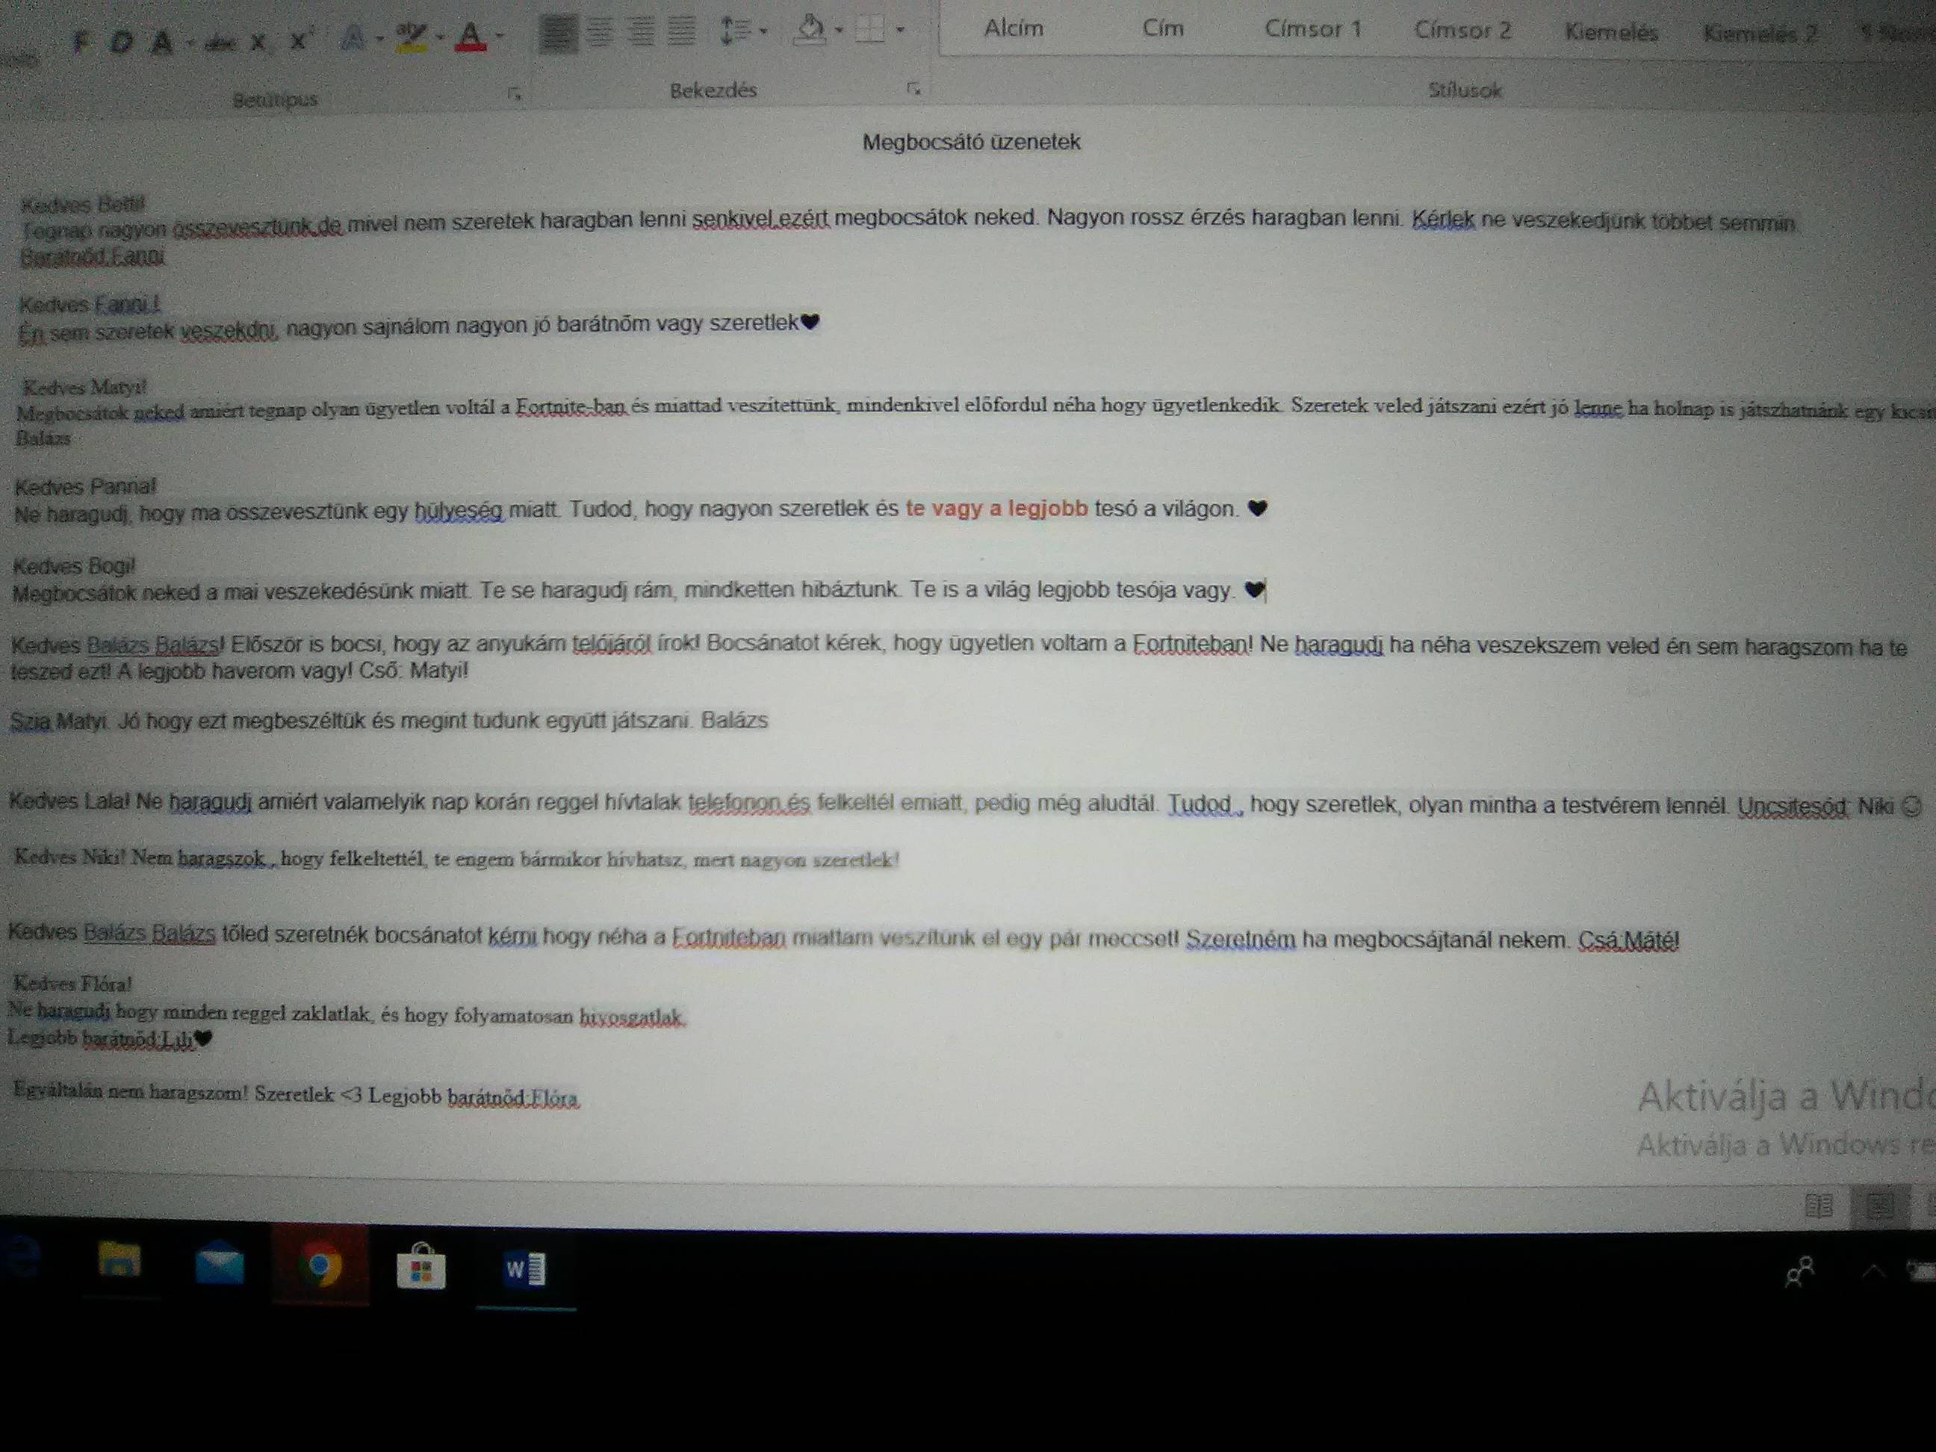Open the Bekezdés dialog launcher

tap(913, 88)
